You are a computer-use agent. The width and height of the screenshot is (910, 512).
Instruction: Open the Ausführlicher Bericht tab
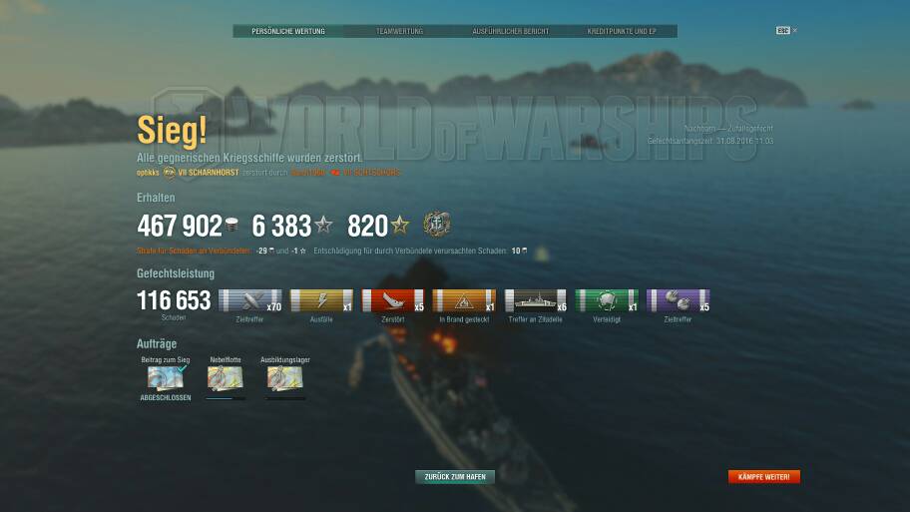point(510,31)
